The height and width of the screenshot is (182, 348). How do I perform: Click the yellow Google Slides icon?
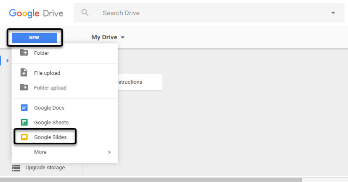[24, 137]
